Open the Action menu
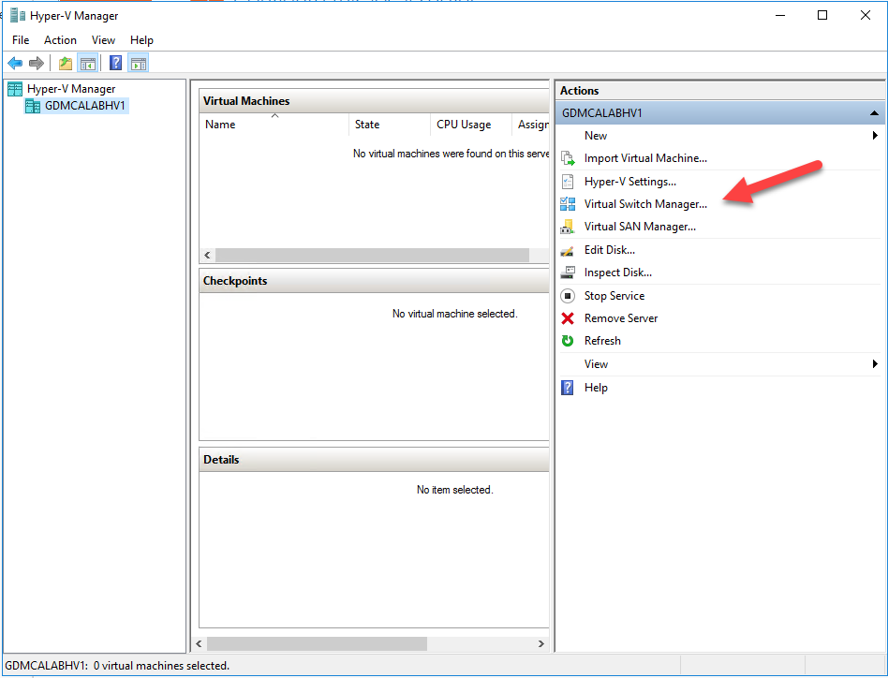This screenshot has width=888, height=678. 60,40
